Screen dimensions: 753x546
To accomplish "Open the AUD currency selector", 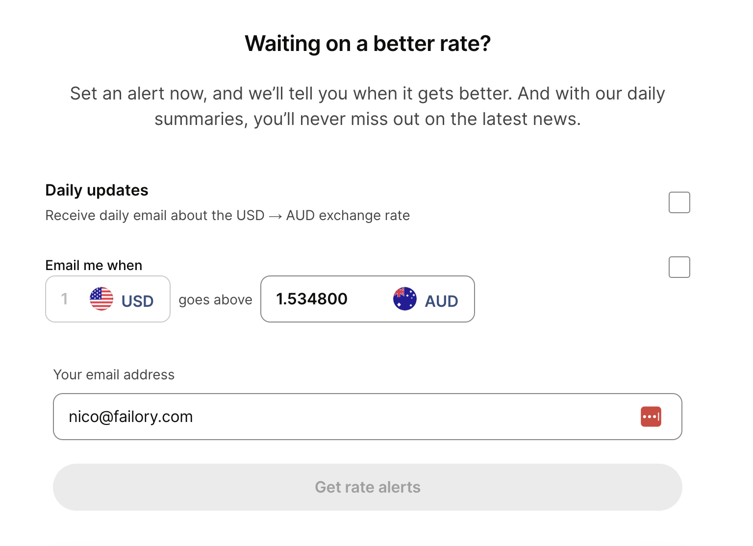I will click(x=426, y=299).
